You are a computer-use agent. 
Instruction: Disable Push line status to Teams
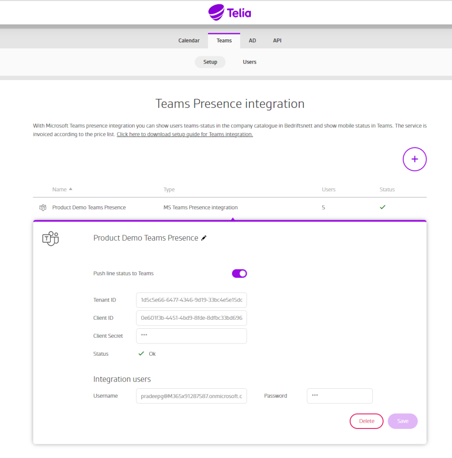click(x=239, y=273)
